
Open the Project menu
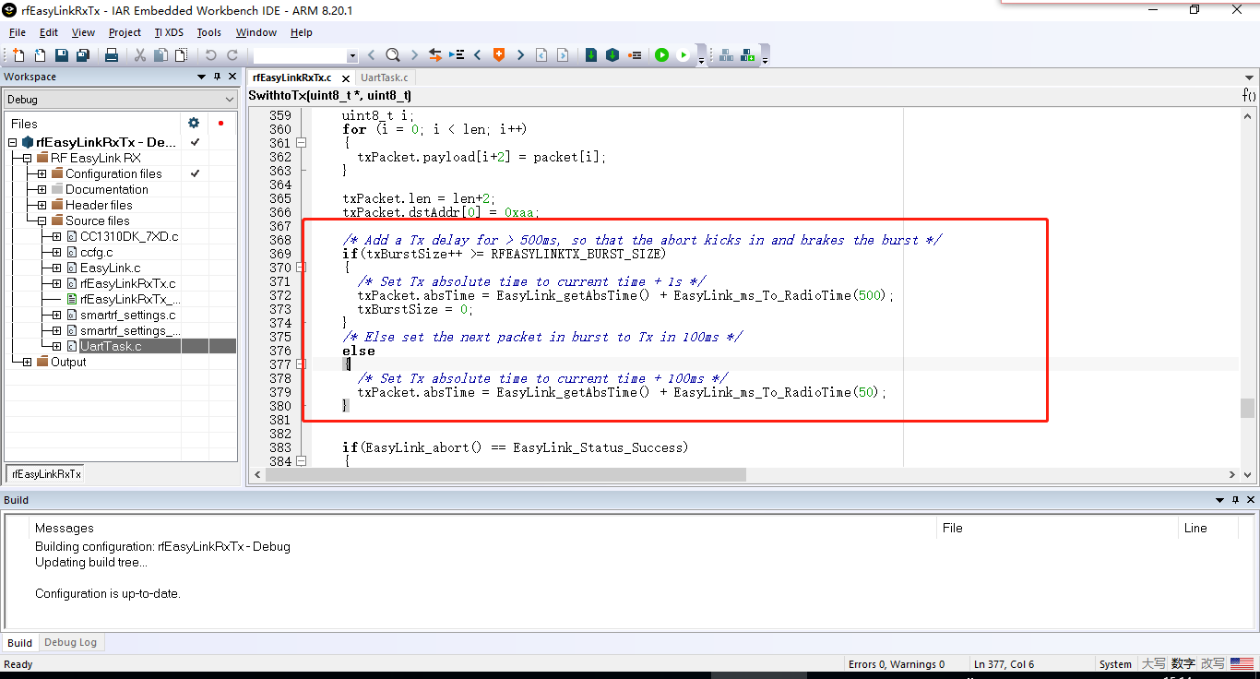[125, 32]
